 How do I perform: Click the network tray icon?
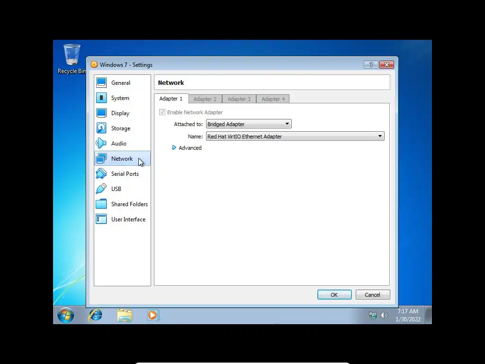[373, 315]
